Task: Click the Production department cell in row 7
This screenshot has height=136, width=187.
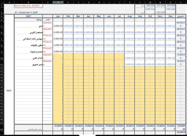Action: (48, 37)
